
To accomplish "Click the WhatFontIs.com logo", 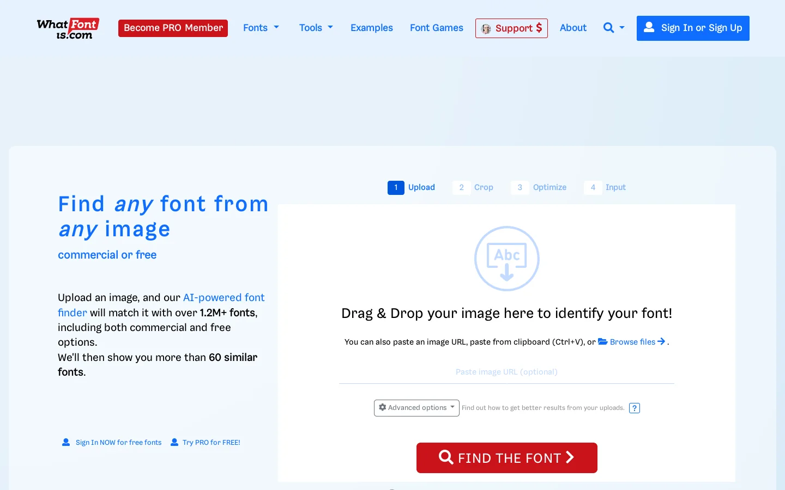I will [x=68, y=28].
